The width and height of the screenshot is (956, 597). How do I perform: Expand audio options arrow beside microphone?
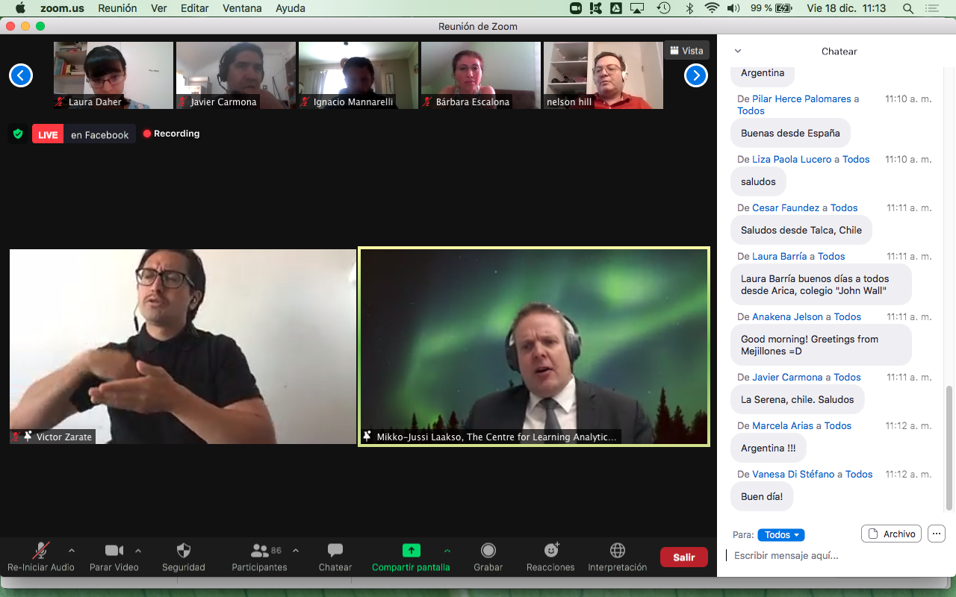click(x=72, y=551)
